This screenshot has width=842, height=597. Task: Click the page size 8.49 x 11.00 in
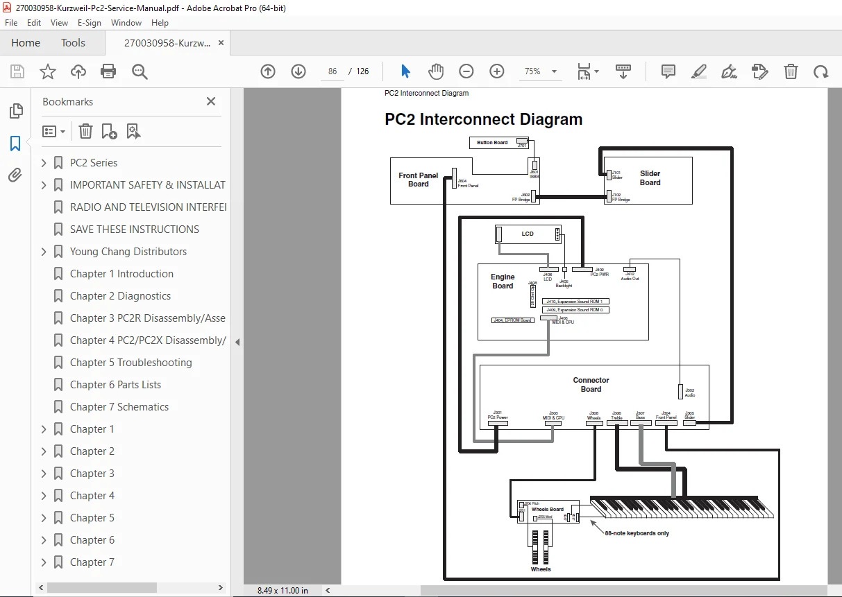(283, 590)
